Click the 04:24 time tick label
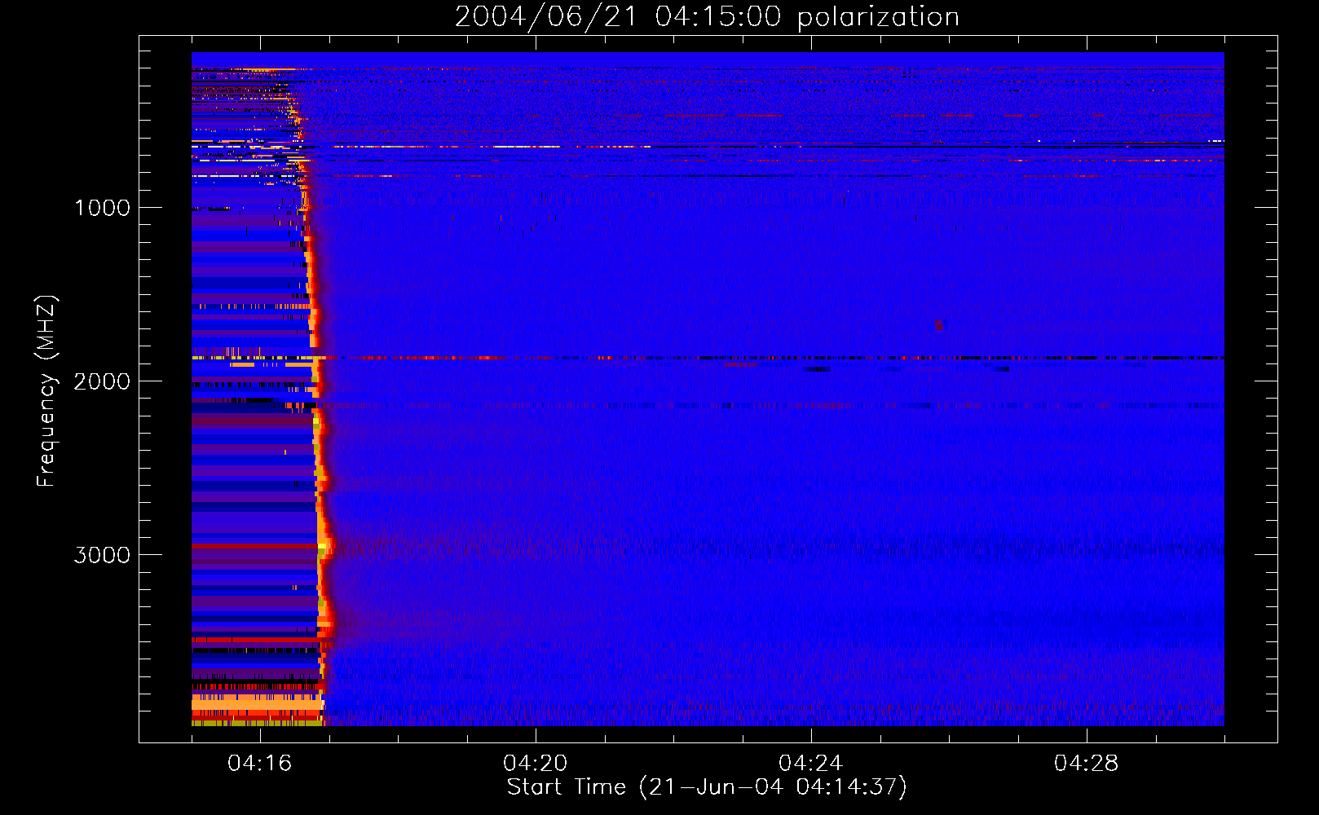This screenshot has width=1319, height=815. 811,764
